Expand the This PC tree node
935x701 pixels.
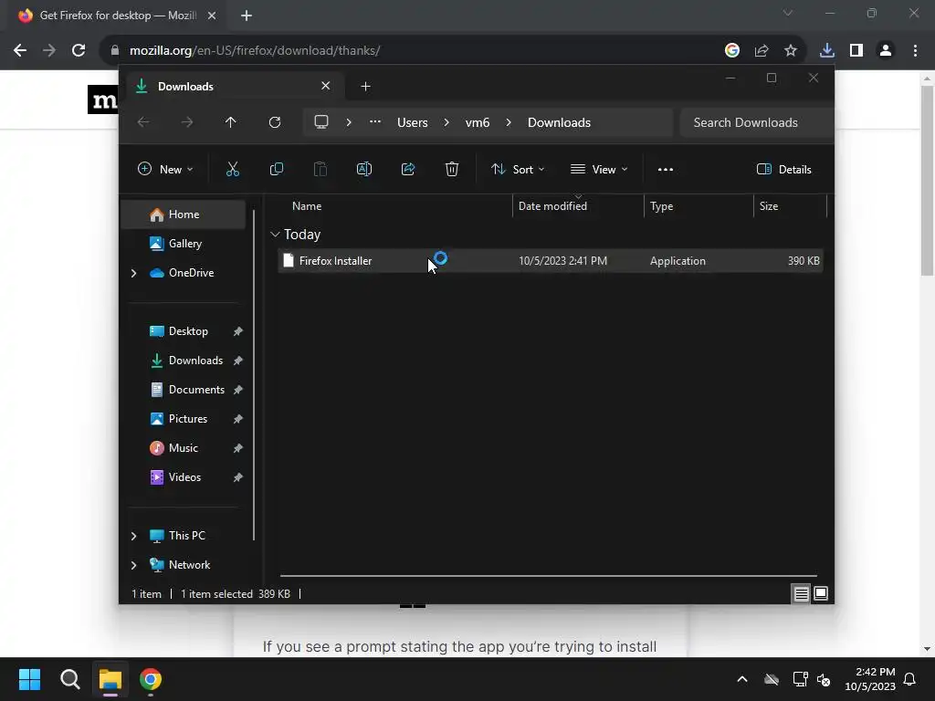point(133,536)
